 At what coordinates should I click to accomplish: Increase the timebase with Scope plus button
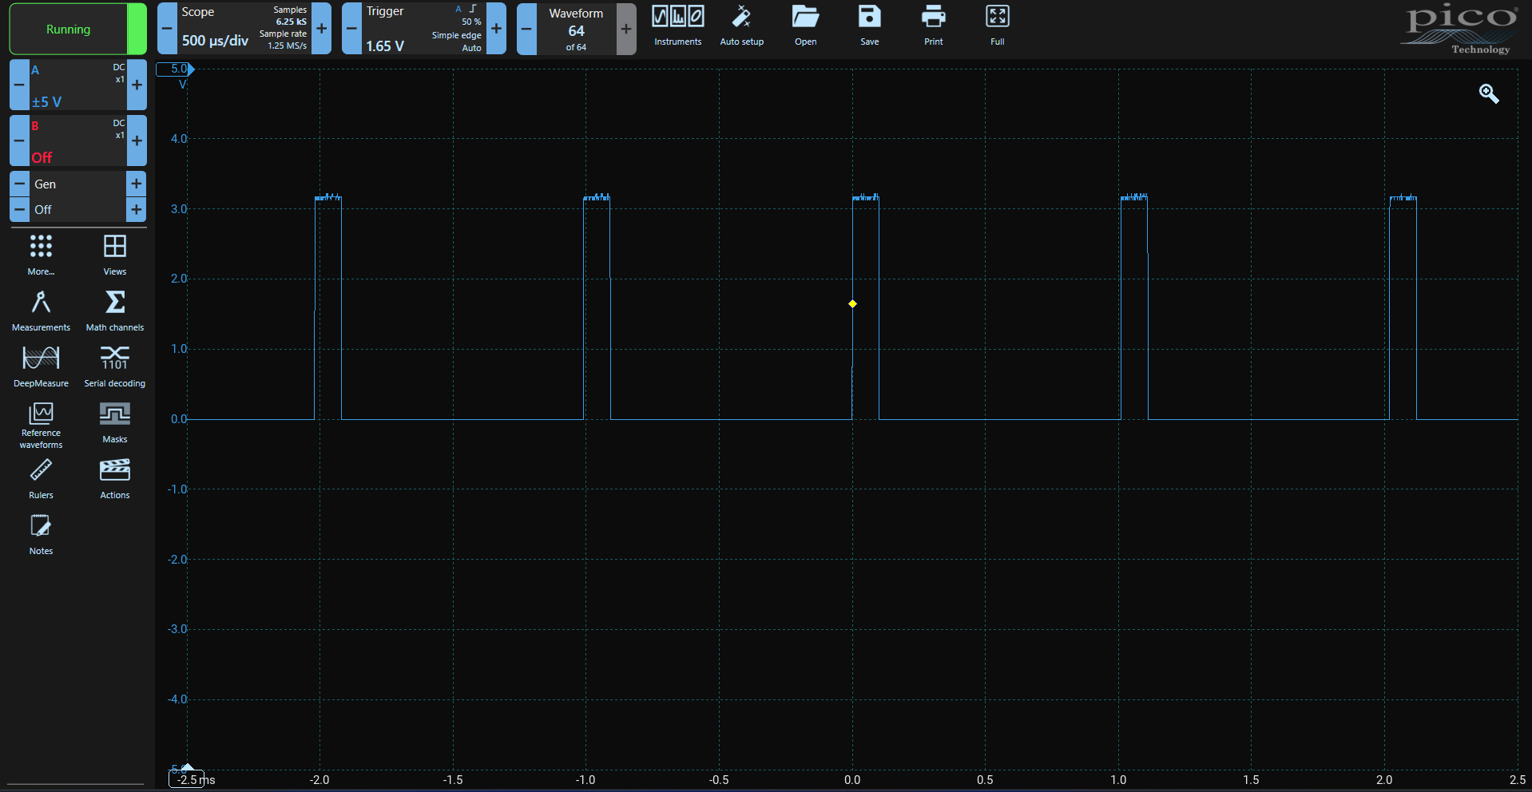(321, 29)
